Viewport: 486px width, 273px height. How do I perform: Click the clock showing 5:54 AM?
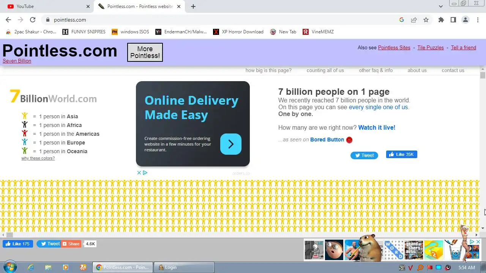[467, 267]
